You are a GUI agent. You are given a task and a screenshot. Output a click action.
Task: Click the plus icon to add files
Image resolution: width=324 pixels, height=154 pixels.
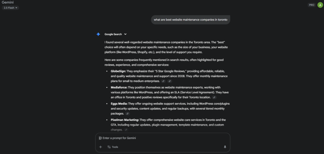point(101,147)
